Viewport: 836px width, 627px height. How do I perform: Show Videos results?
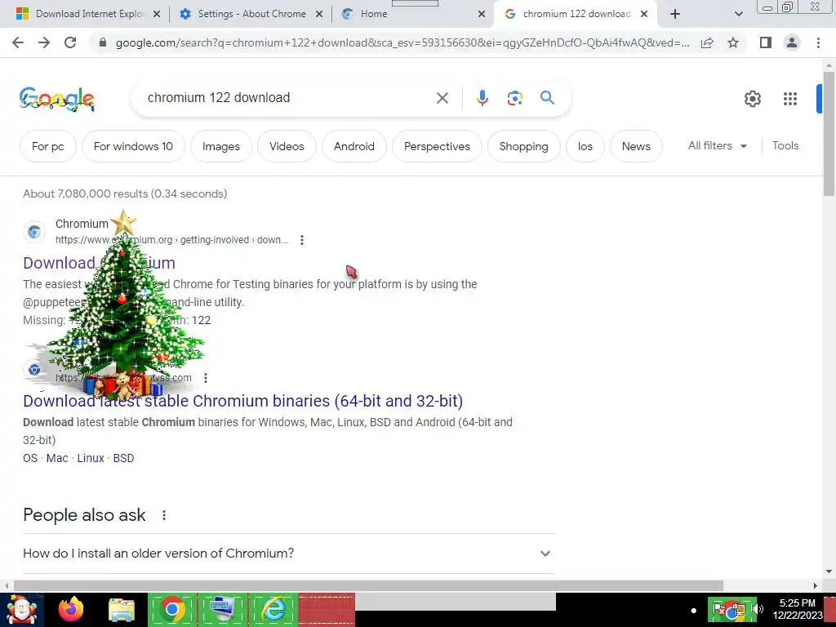click(287, 146)
